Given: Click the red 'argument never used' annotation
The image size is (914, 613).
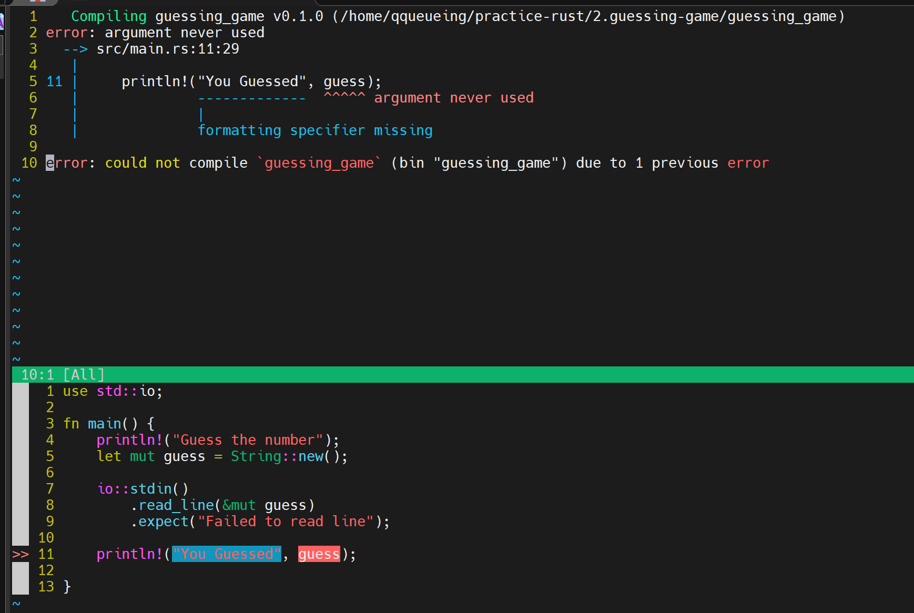Looking at the screenshot, I should [453, 98].
